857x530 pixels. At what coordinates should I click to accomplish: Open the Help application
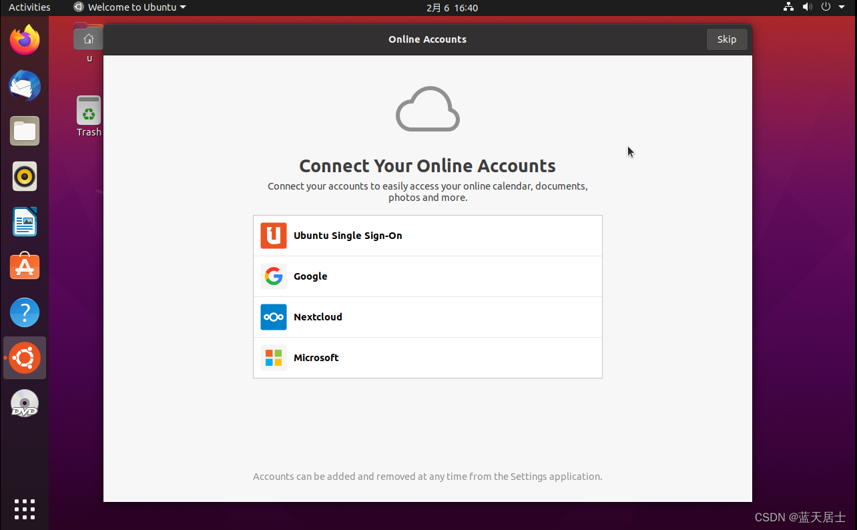pyautogui.click(x=24, y=312)
